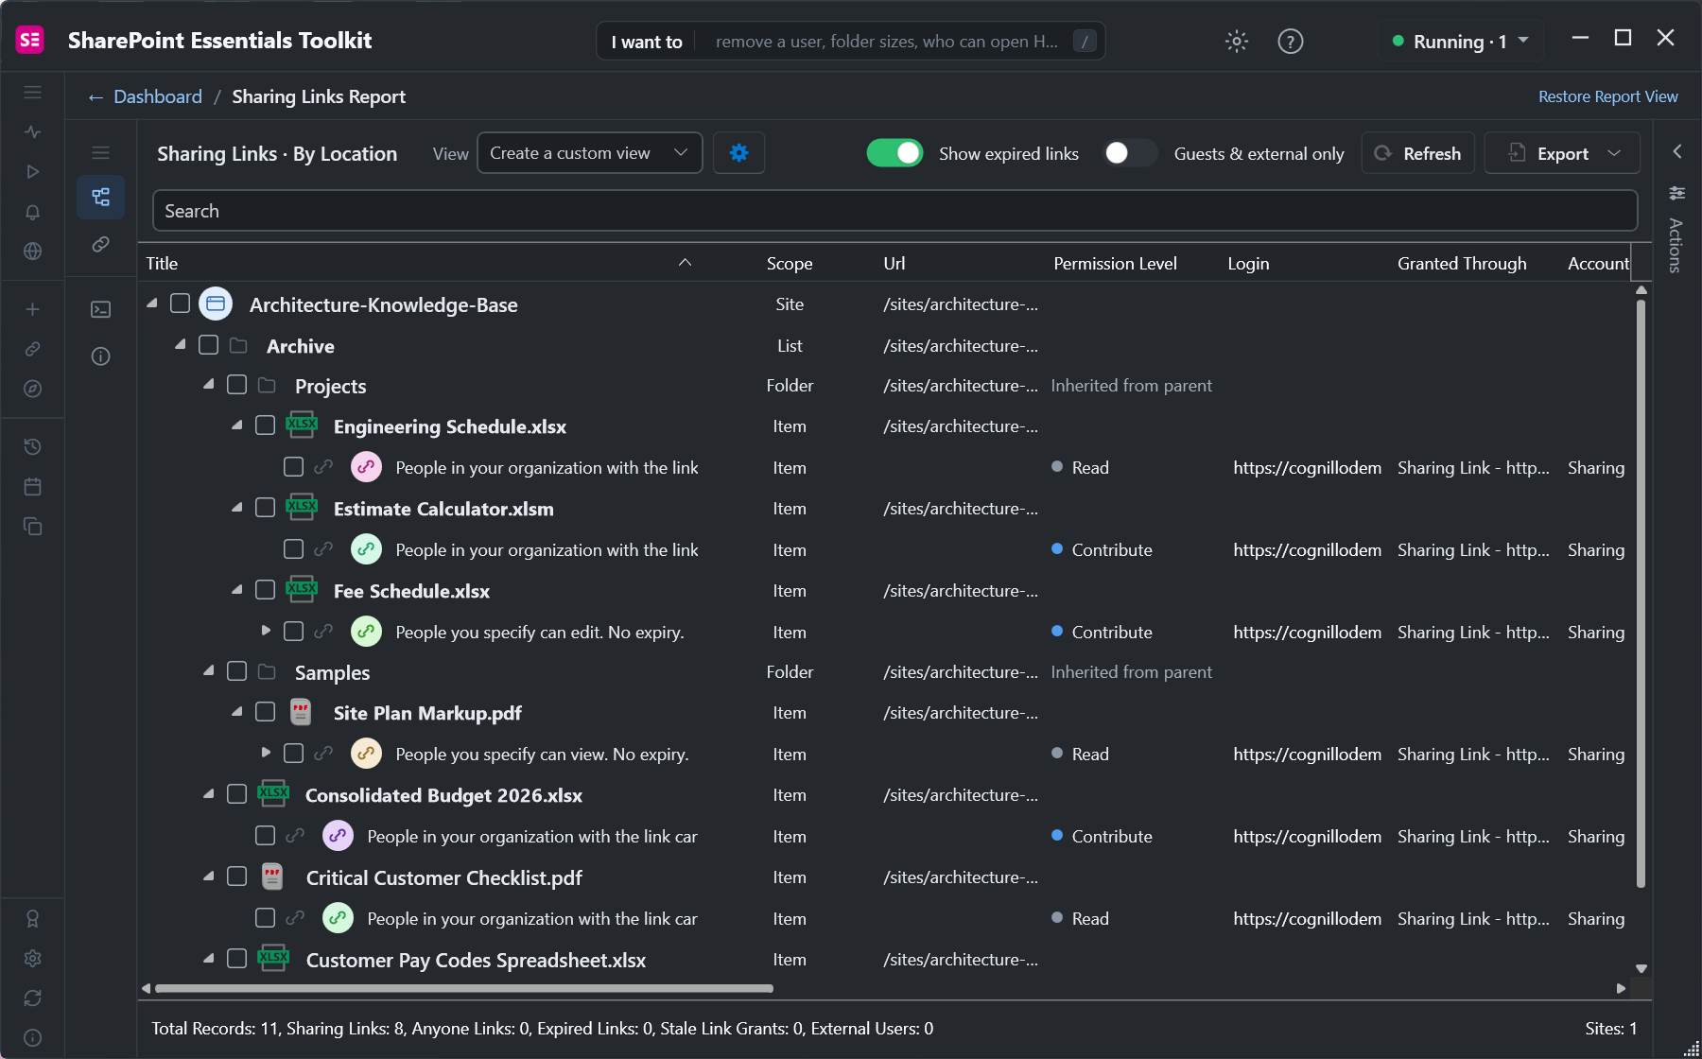Open the Actions panel sliders icon
Image resolution: width=1702 pixels, height=1059 pixels.
tap(1676, 193)
